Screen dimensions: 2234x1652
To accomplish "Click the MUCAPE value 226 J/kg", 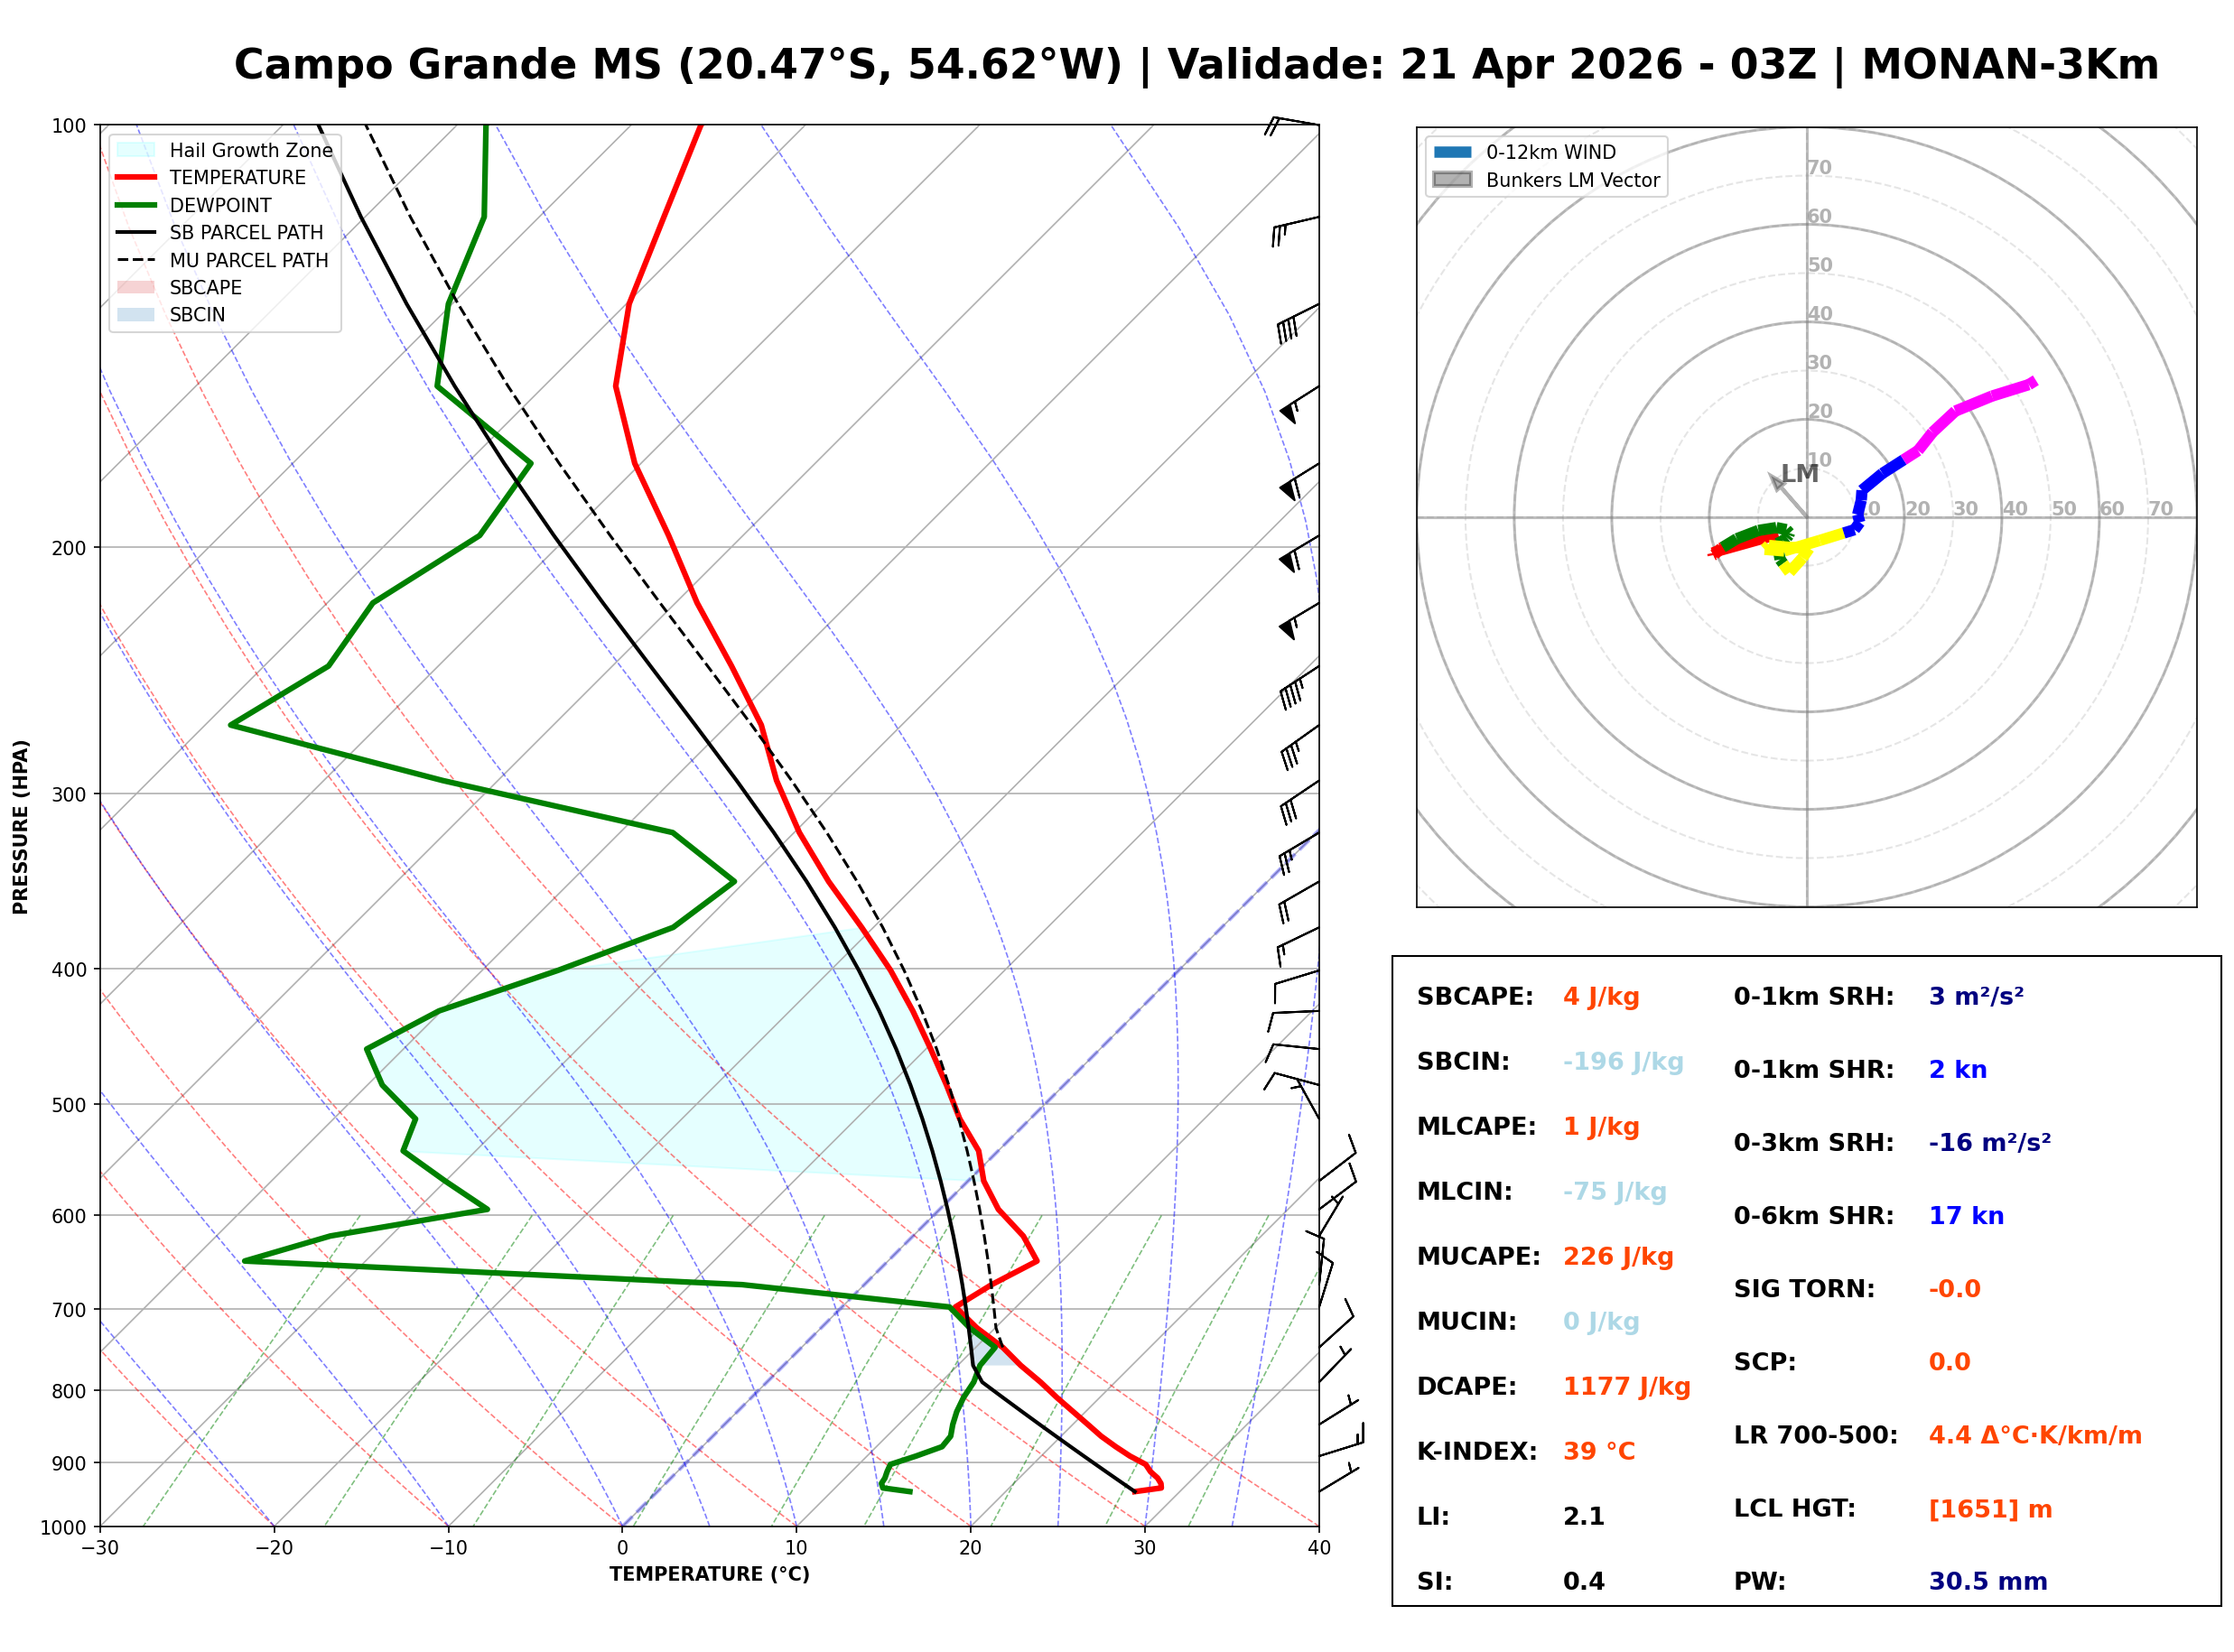I will pyautogui.click(x=1618, y=1257).
